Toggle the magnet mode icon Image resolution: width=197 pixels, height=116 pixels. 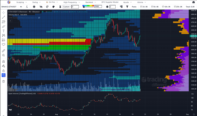pyautogui.click(x=4, y=61)
